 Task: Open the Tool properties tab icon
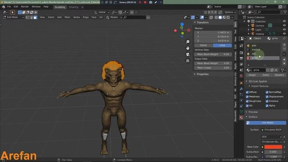pos(241,45)
